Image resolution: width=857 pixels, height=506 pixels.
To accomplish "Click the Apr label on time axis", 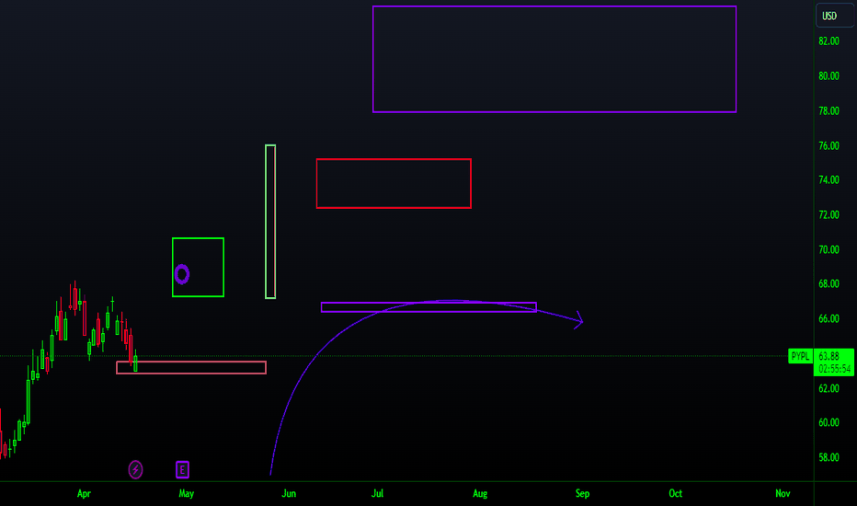I will (84, 493).
